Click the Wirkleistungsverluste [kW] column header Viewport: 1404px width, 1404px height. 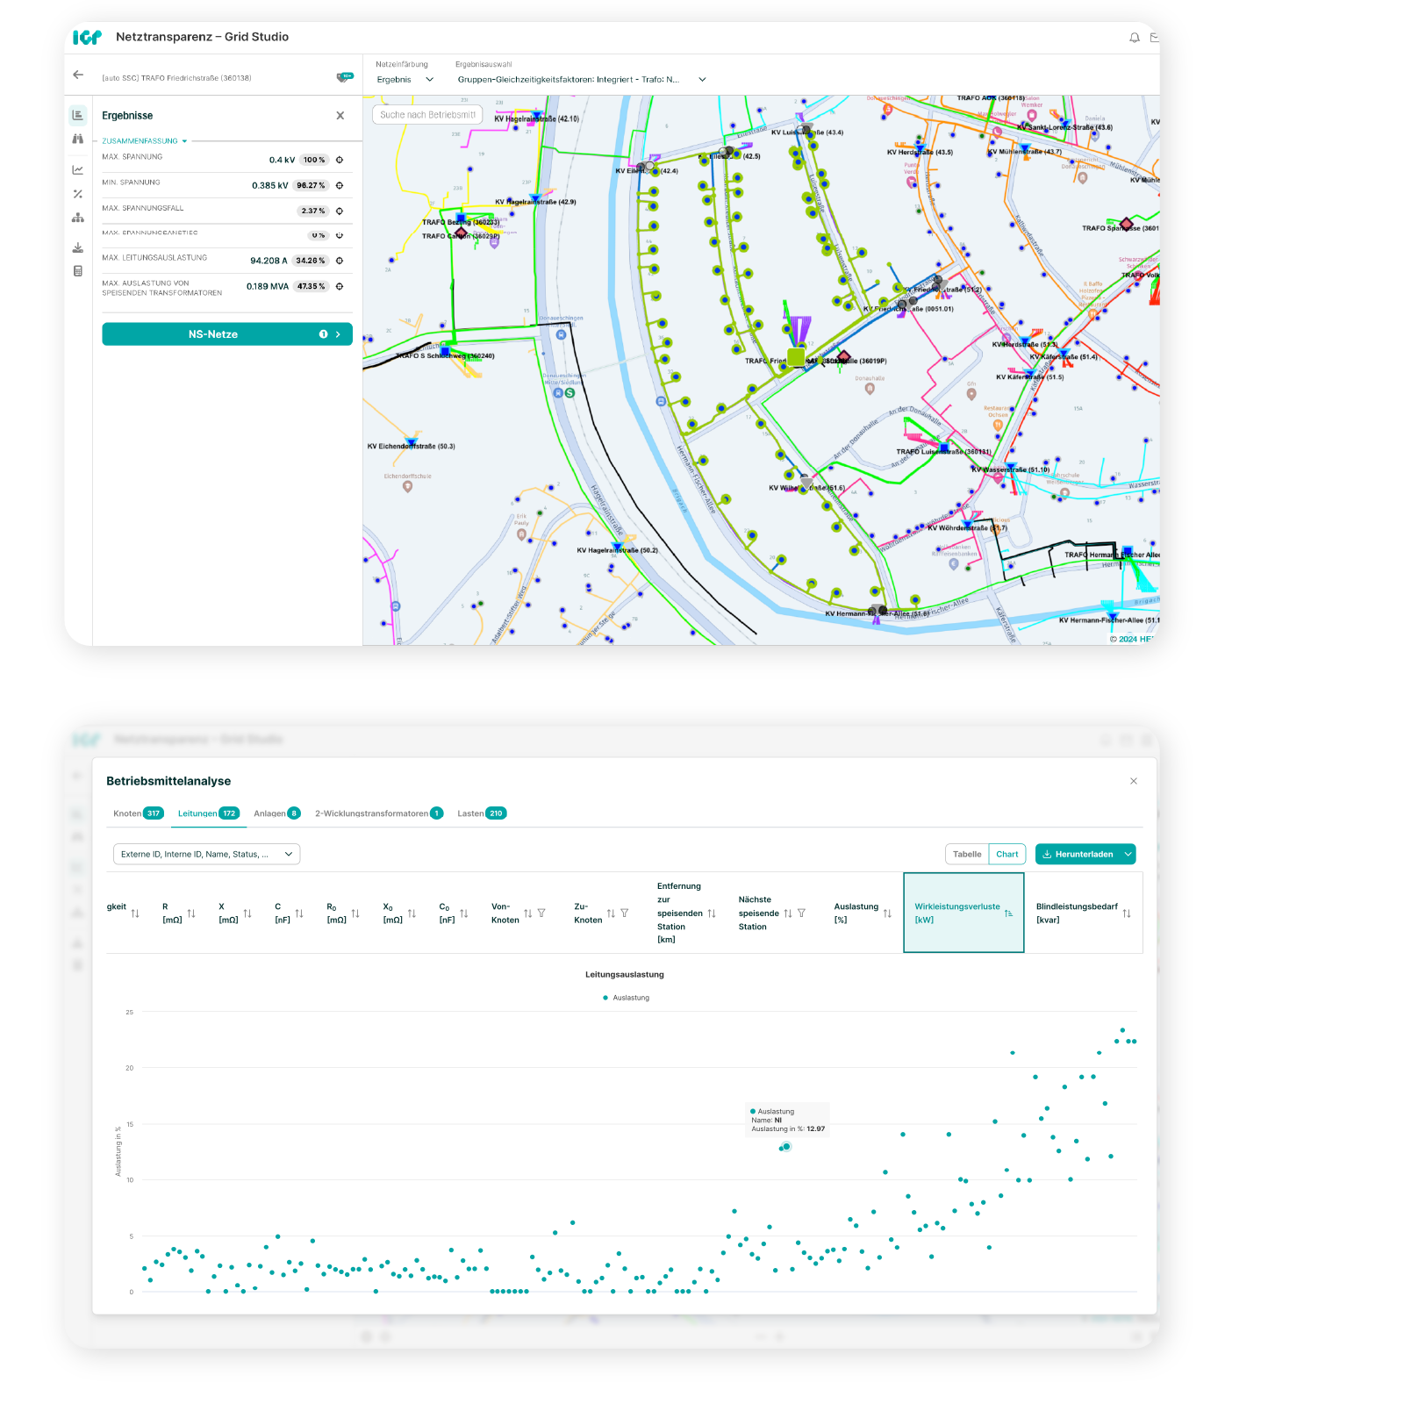[x=963, y=913]
